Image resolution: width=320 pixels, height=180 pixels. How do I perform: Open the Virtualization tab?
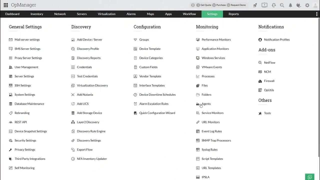(x=106, y=14)
